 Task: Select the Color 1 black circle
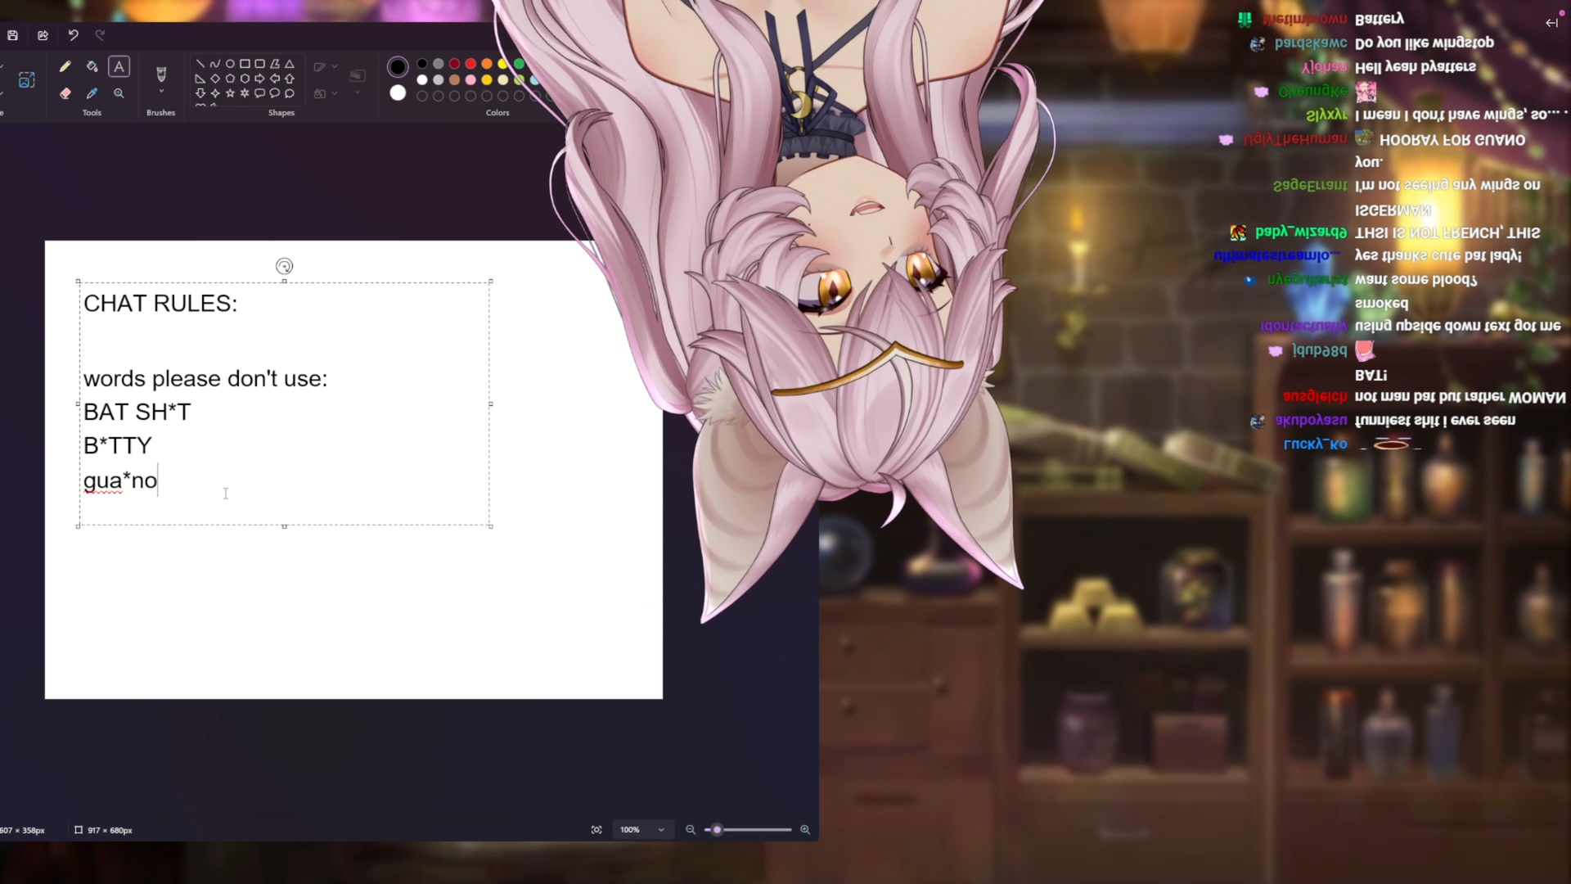pos(398,66)
